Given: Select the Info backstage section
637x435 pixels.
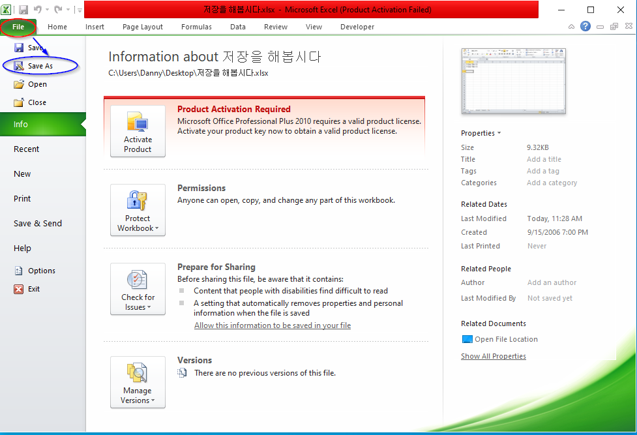Looking at the screenshot, I should (42, 125).
